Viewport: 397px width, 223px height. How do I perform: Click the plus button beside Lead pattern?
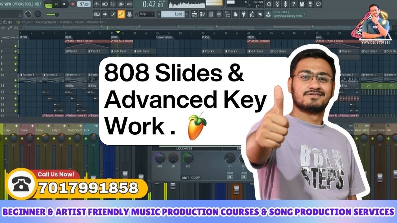click(187, 14)
